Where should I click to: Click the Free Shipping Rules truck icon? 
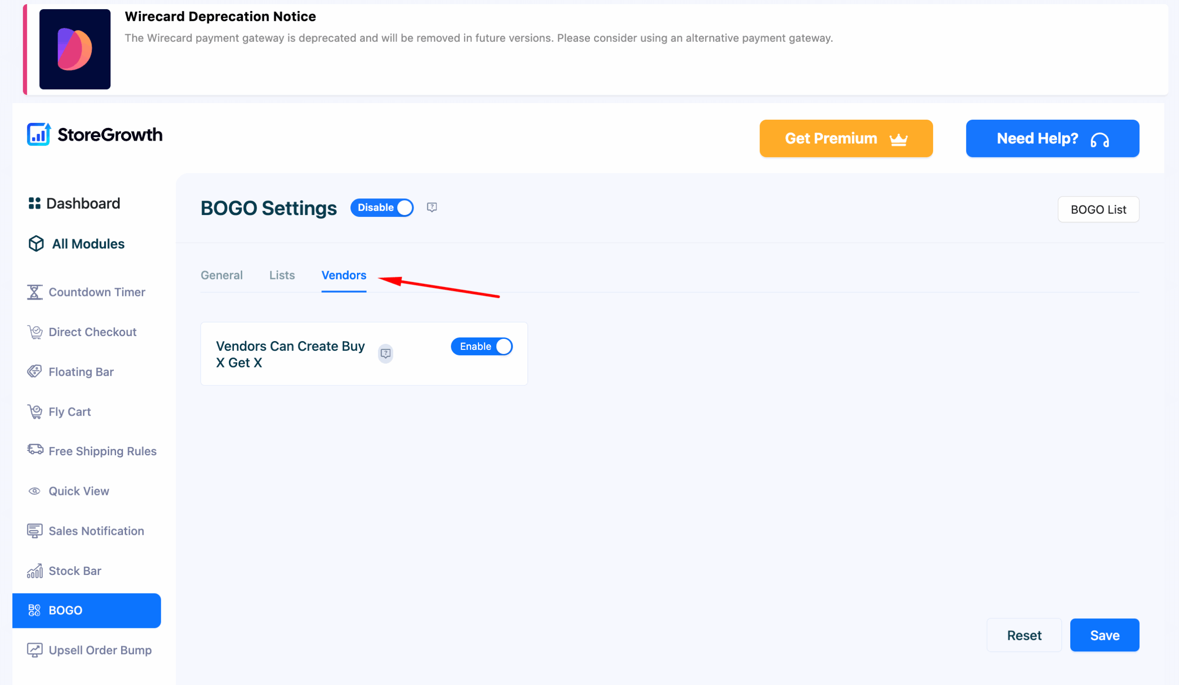coord(35,450)
